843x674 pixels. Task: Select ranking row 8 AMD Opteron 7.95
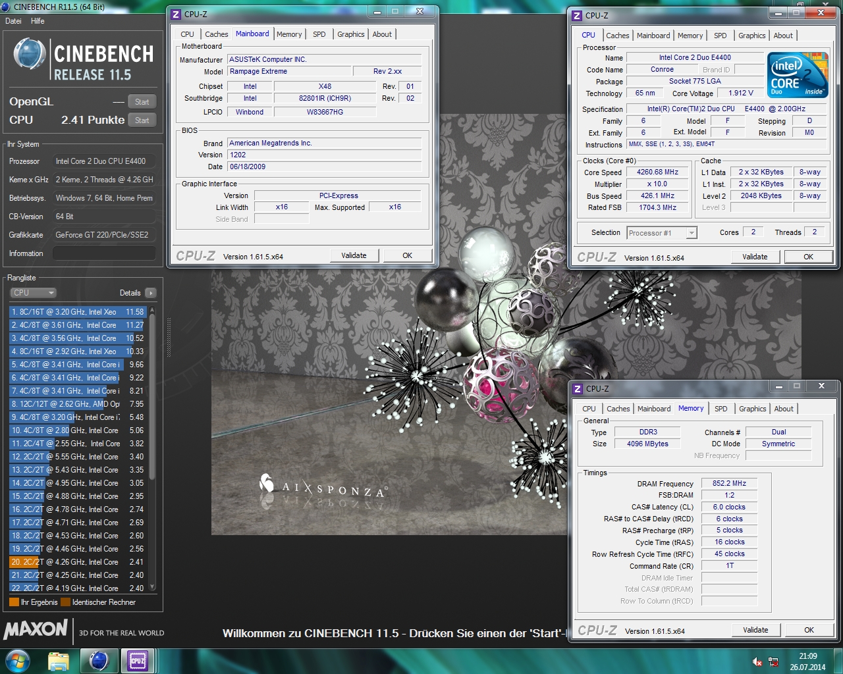point(78,404)
